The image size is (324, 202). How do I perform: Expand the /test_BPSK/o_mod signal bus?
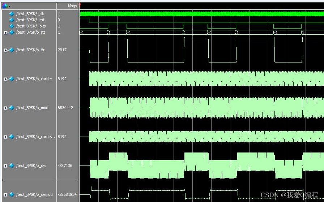(x=5, y=108)
